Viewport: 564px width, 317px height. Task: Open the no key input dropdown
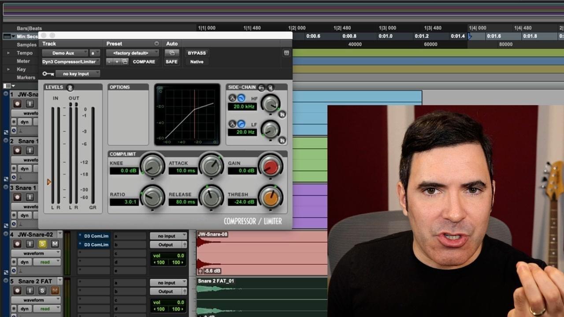(x=78, y=74)
